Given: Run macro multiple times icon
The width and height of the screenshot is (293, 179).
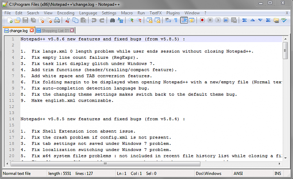Looking at the screenshot, I should pos(226,20).
